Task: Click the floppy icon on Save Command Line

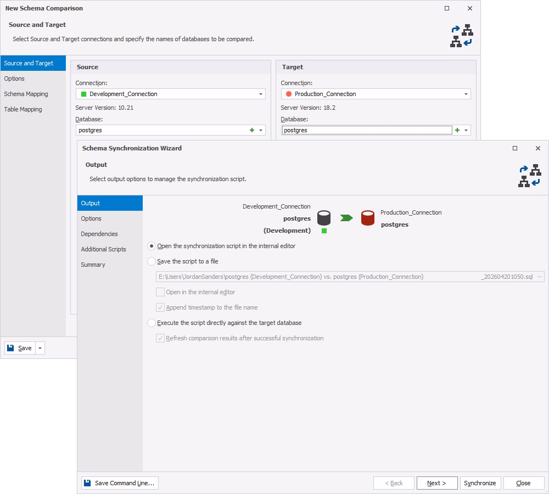Action: point(87,483)
